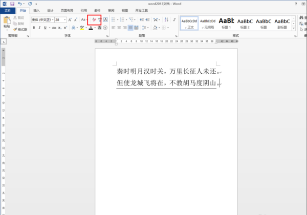Click the ruler tab selector at left corner
307x215 pixels.
4,41
